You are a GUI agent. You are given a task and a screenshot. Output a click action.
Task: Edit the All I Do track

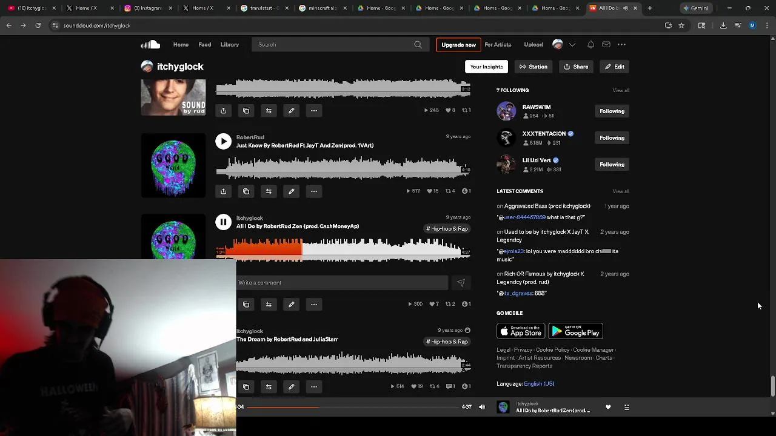[x=291, y=305]
